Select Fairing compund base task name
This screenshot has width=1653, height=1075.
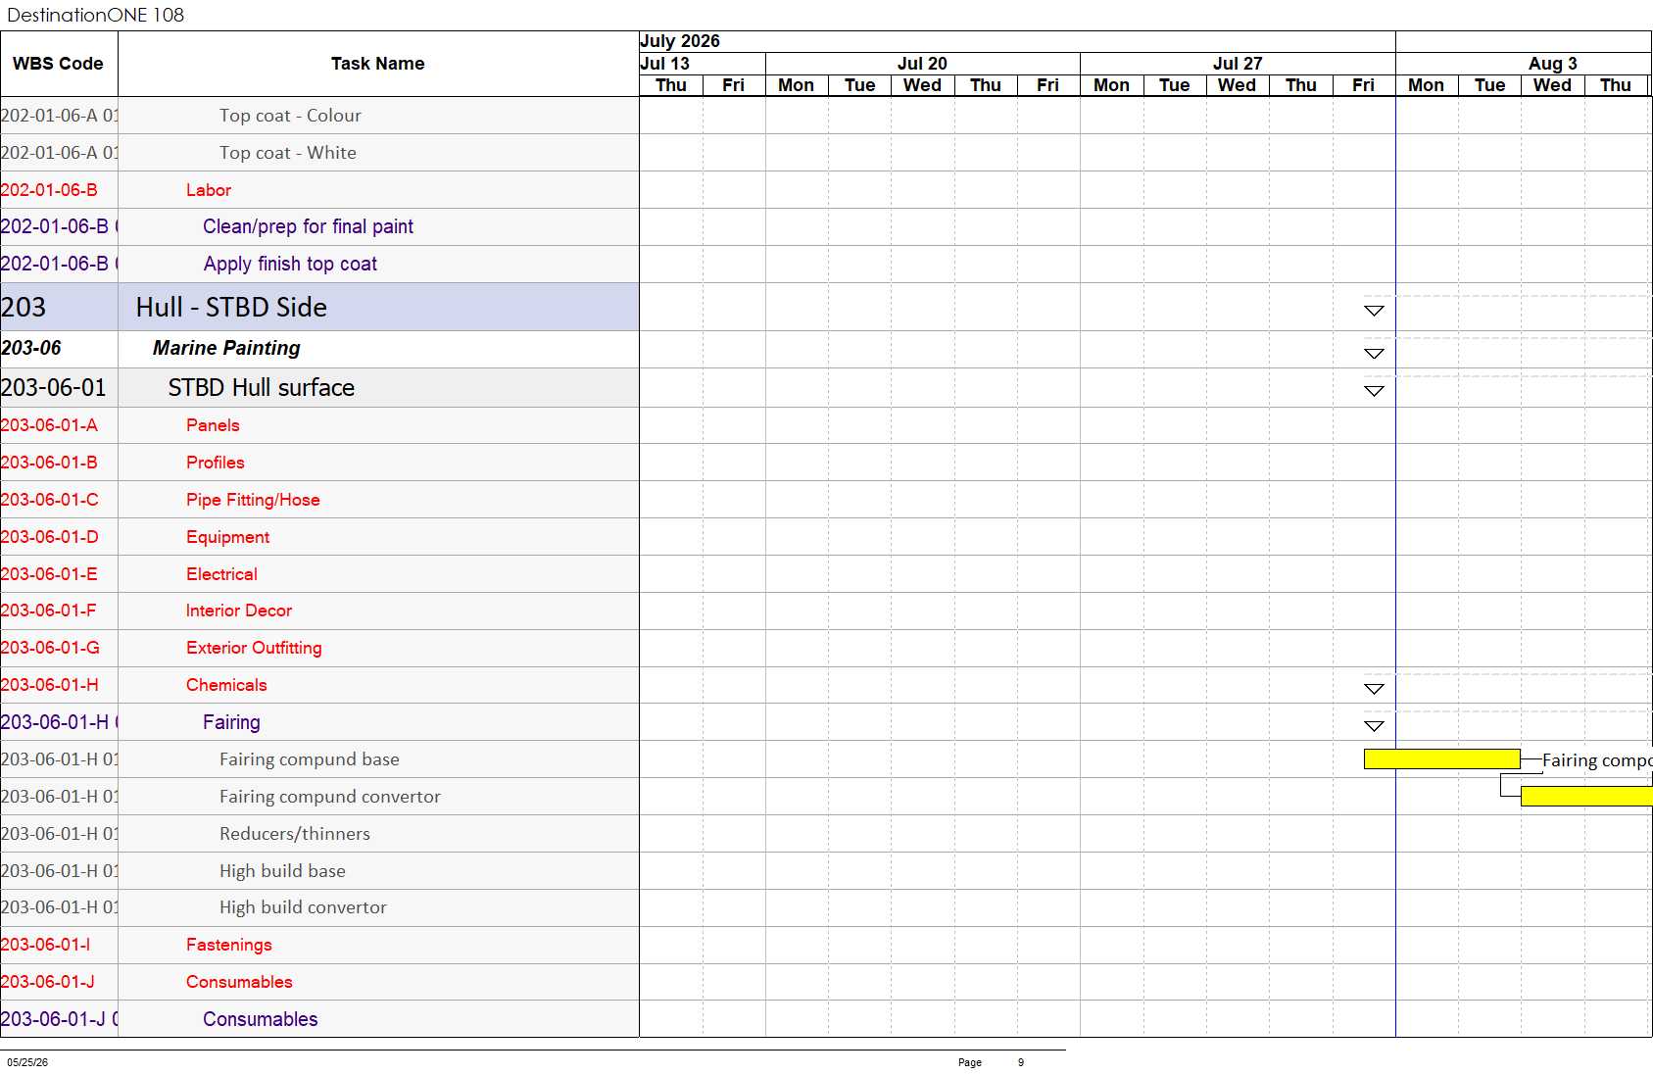[x=310, y=759]
